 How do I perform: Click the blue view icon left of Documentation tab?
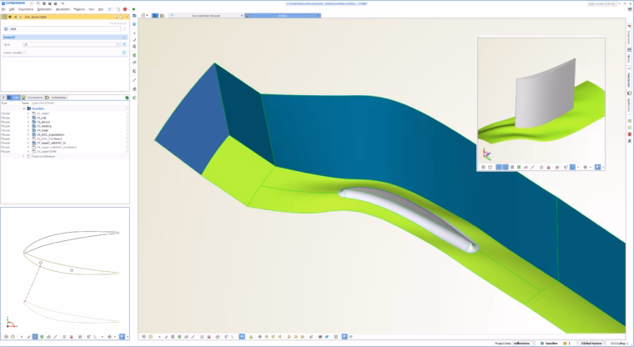click(155, 16)
